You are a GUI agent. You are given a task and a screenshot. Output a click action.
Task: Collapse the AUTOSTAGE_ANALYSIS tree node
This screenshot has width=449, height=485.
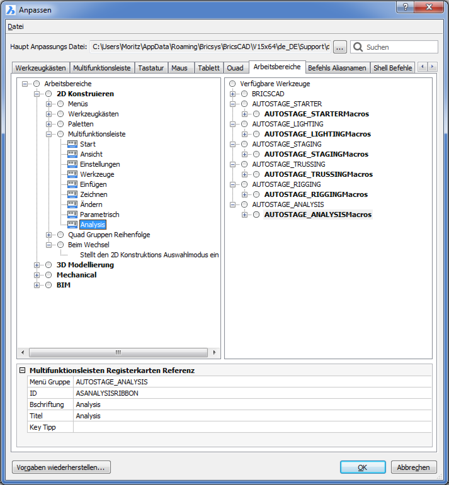[232, 204]
